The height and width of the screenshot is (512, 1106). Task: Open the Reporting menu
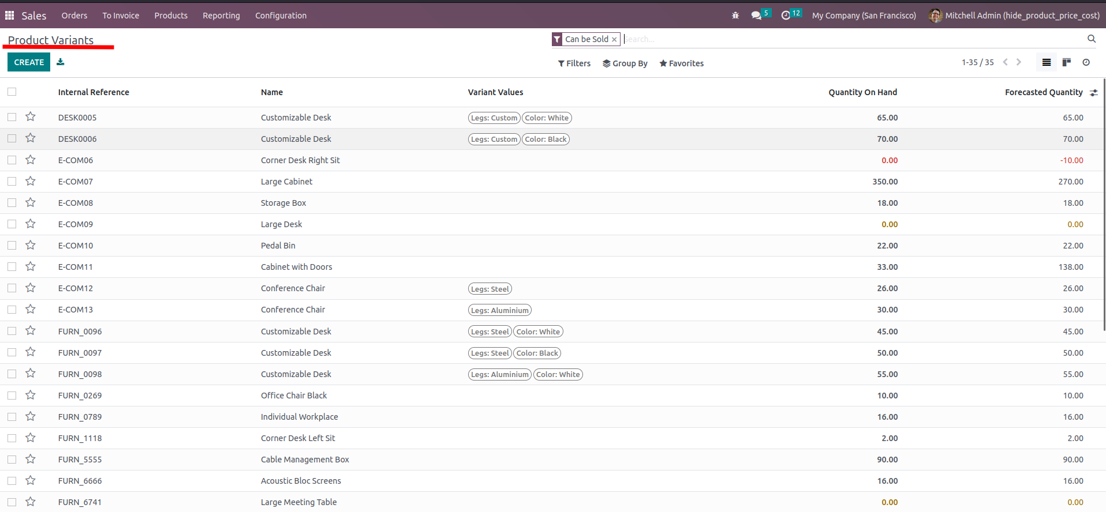[x=221, y=16]
